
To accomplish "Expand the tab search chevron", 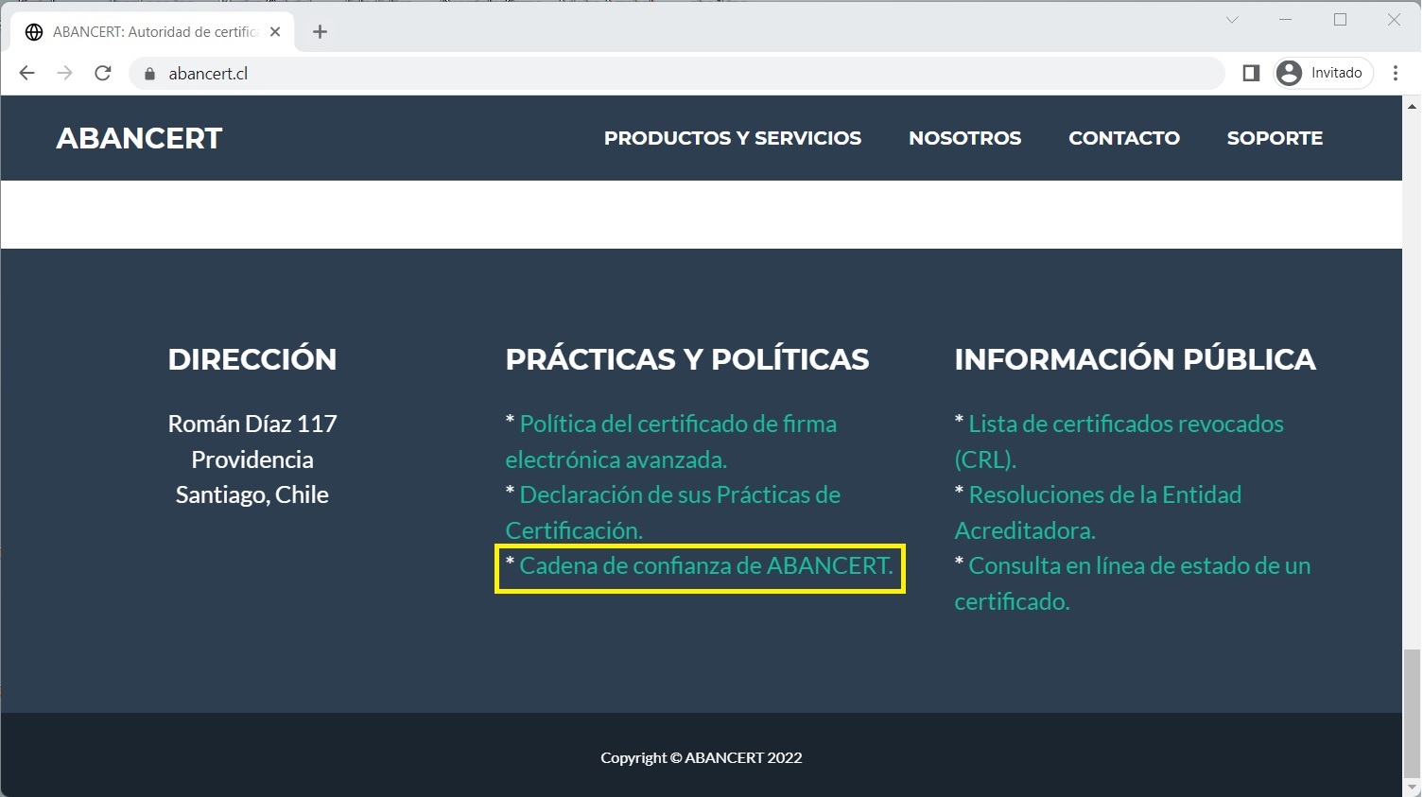I will click(x=1232, y=20).
